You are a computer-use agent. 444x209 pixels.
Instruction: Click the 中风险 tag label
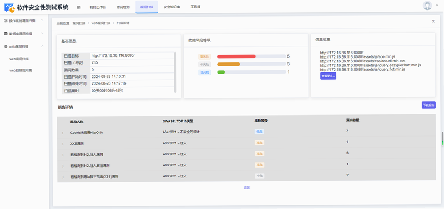(x=204, y=65)
